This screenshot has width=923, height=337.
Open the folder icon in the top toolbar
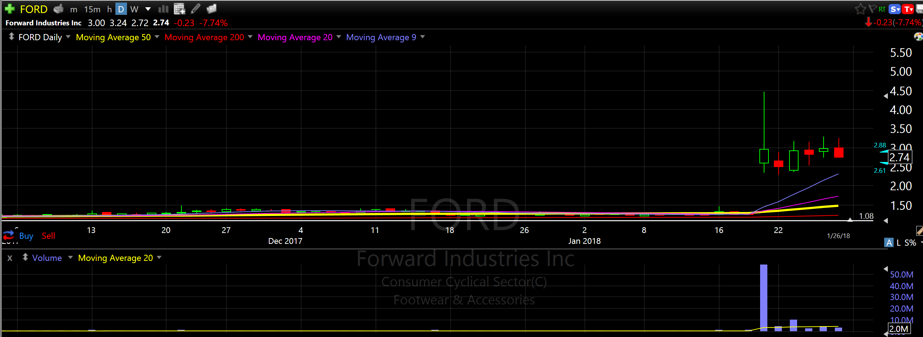(212, 8)
